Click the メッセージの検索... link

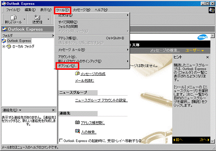(165, 50)
